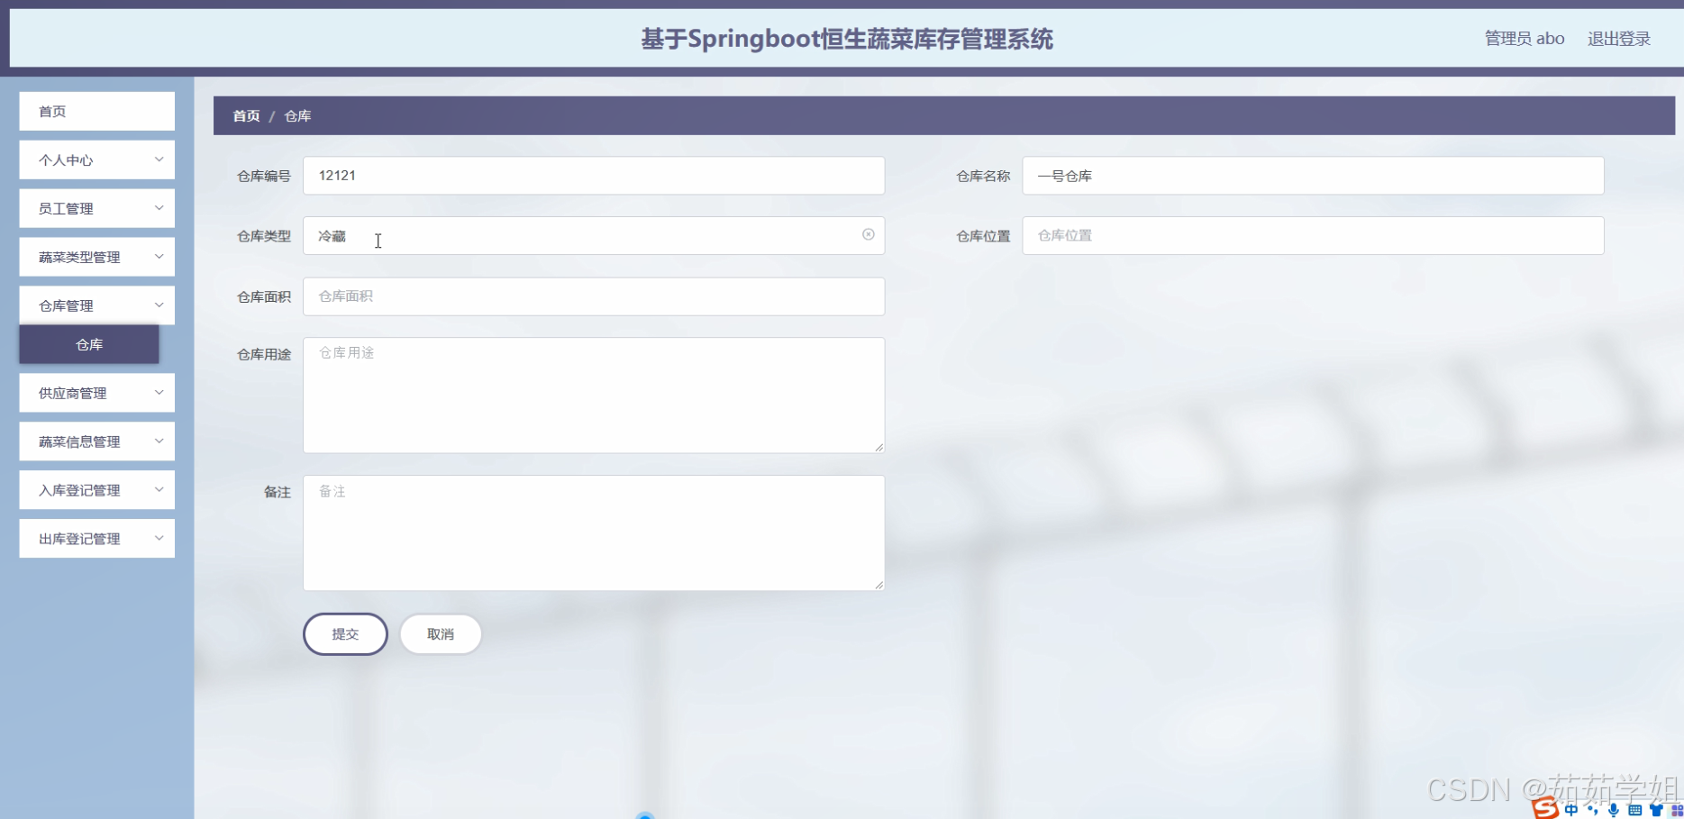Clear the 仓库类型 field with the circle-x icon
Viewport: 1684px width, 819px height.
[x=869, y=234]
